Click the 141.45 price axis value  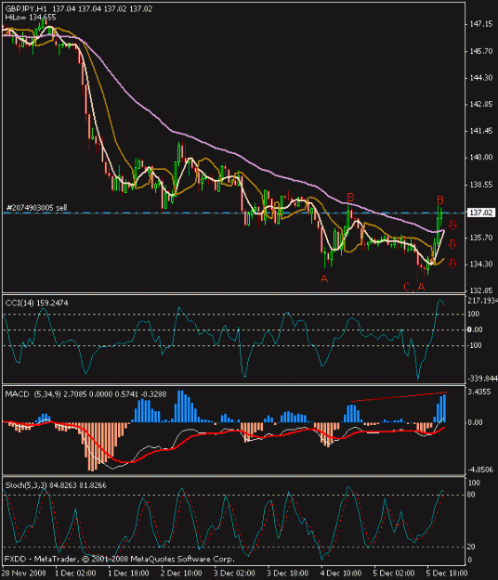click(481, 131)
